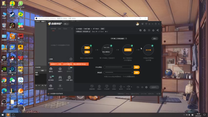Open the message icon beside the avatar
The height and width of the screenshot is (117, 208).
tap(142, 24)
